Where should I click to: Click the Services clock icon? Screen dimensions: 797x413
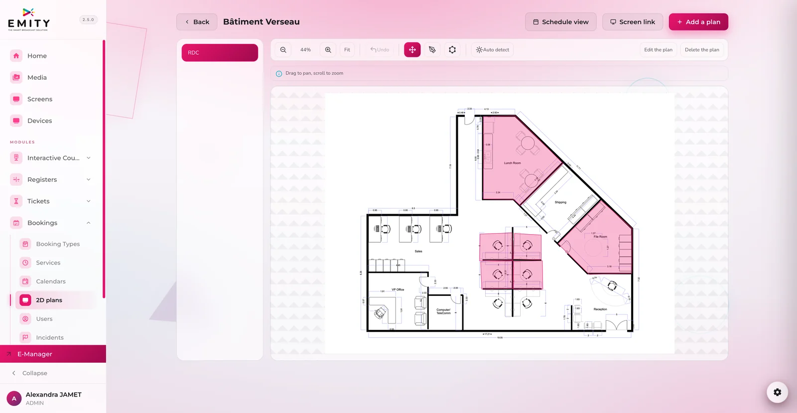(x=25, y=263)
